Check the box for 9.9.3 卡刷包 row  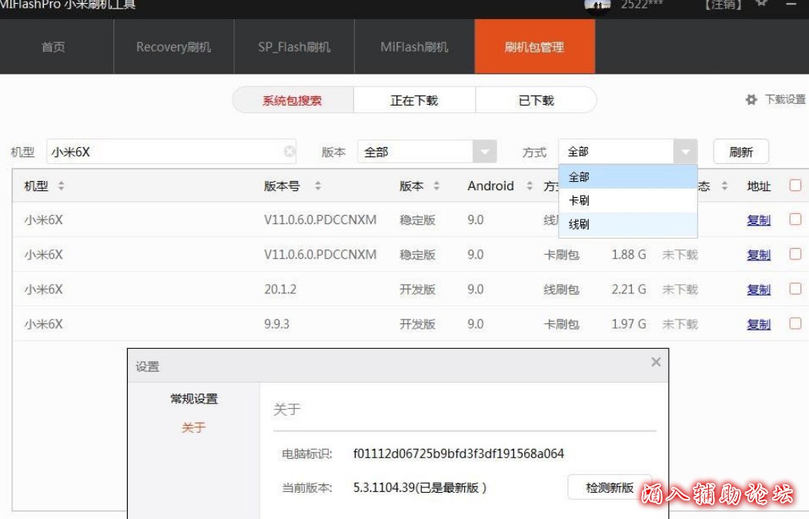(x=795, y=323)
